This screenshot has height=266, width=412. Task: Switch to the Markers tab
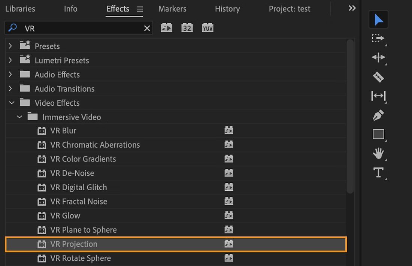[x=172, y=9]
